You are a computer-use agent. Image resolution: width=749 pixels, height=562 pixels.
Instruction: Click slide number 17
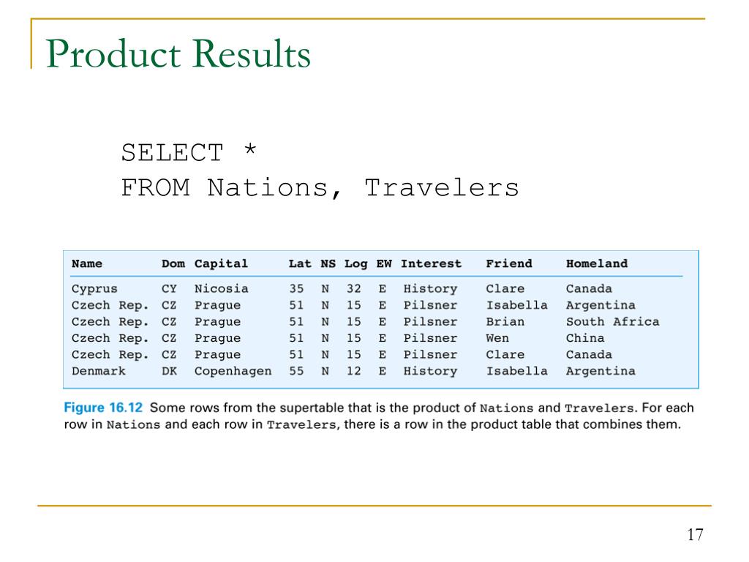coord(695,534)
